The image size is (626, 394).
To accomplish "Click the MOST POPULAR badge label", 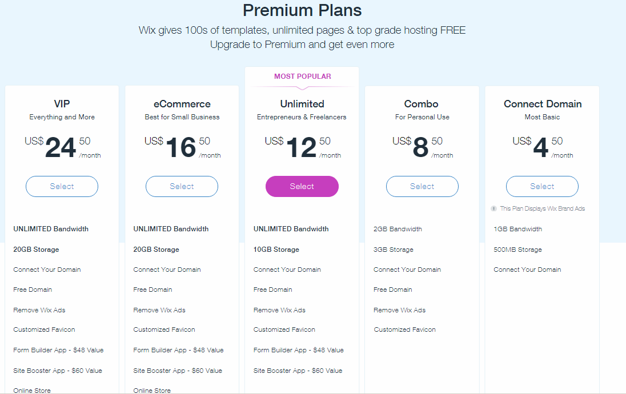I will tap(302, 77).
